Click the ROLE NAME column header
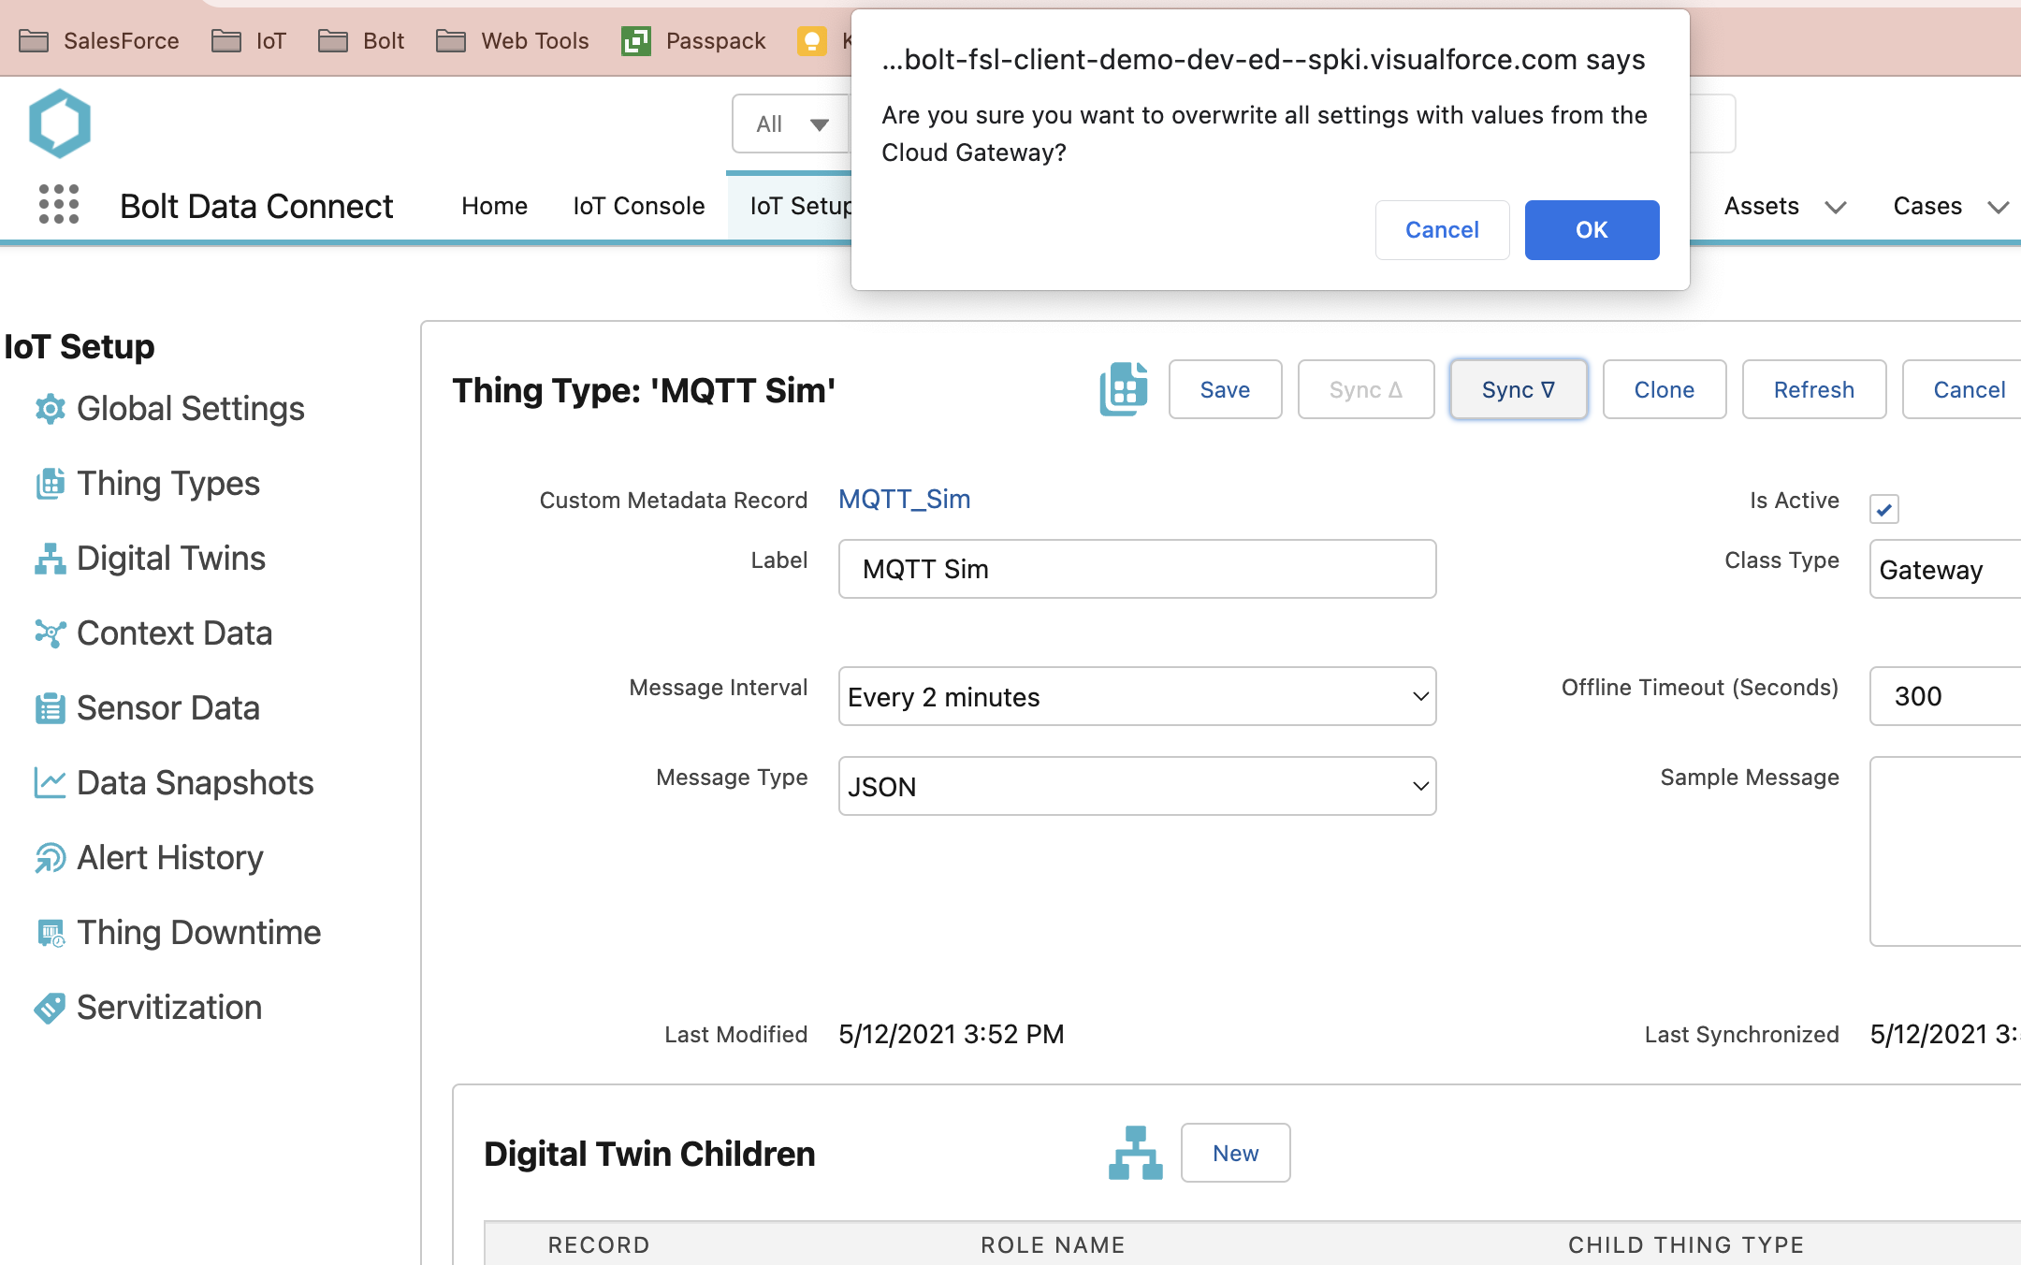 coord(1053,1244)
